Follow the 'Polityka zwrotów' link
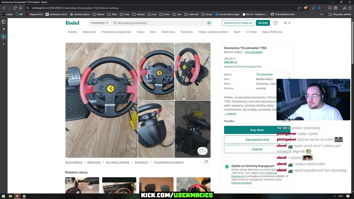This screenshot has width=354, height=199. tap(241, 183)
